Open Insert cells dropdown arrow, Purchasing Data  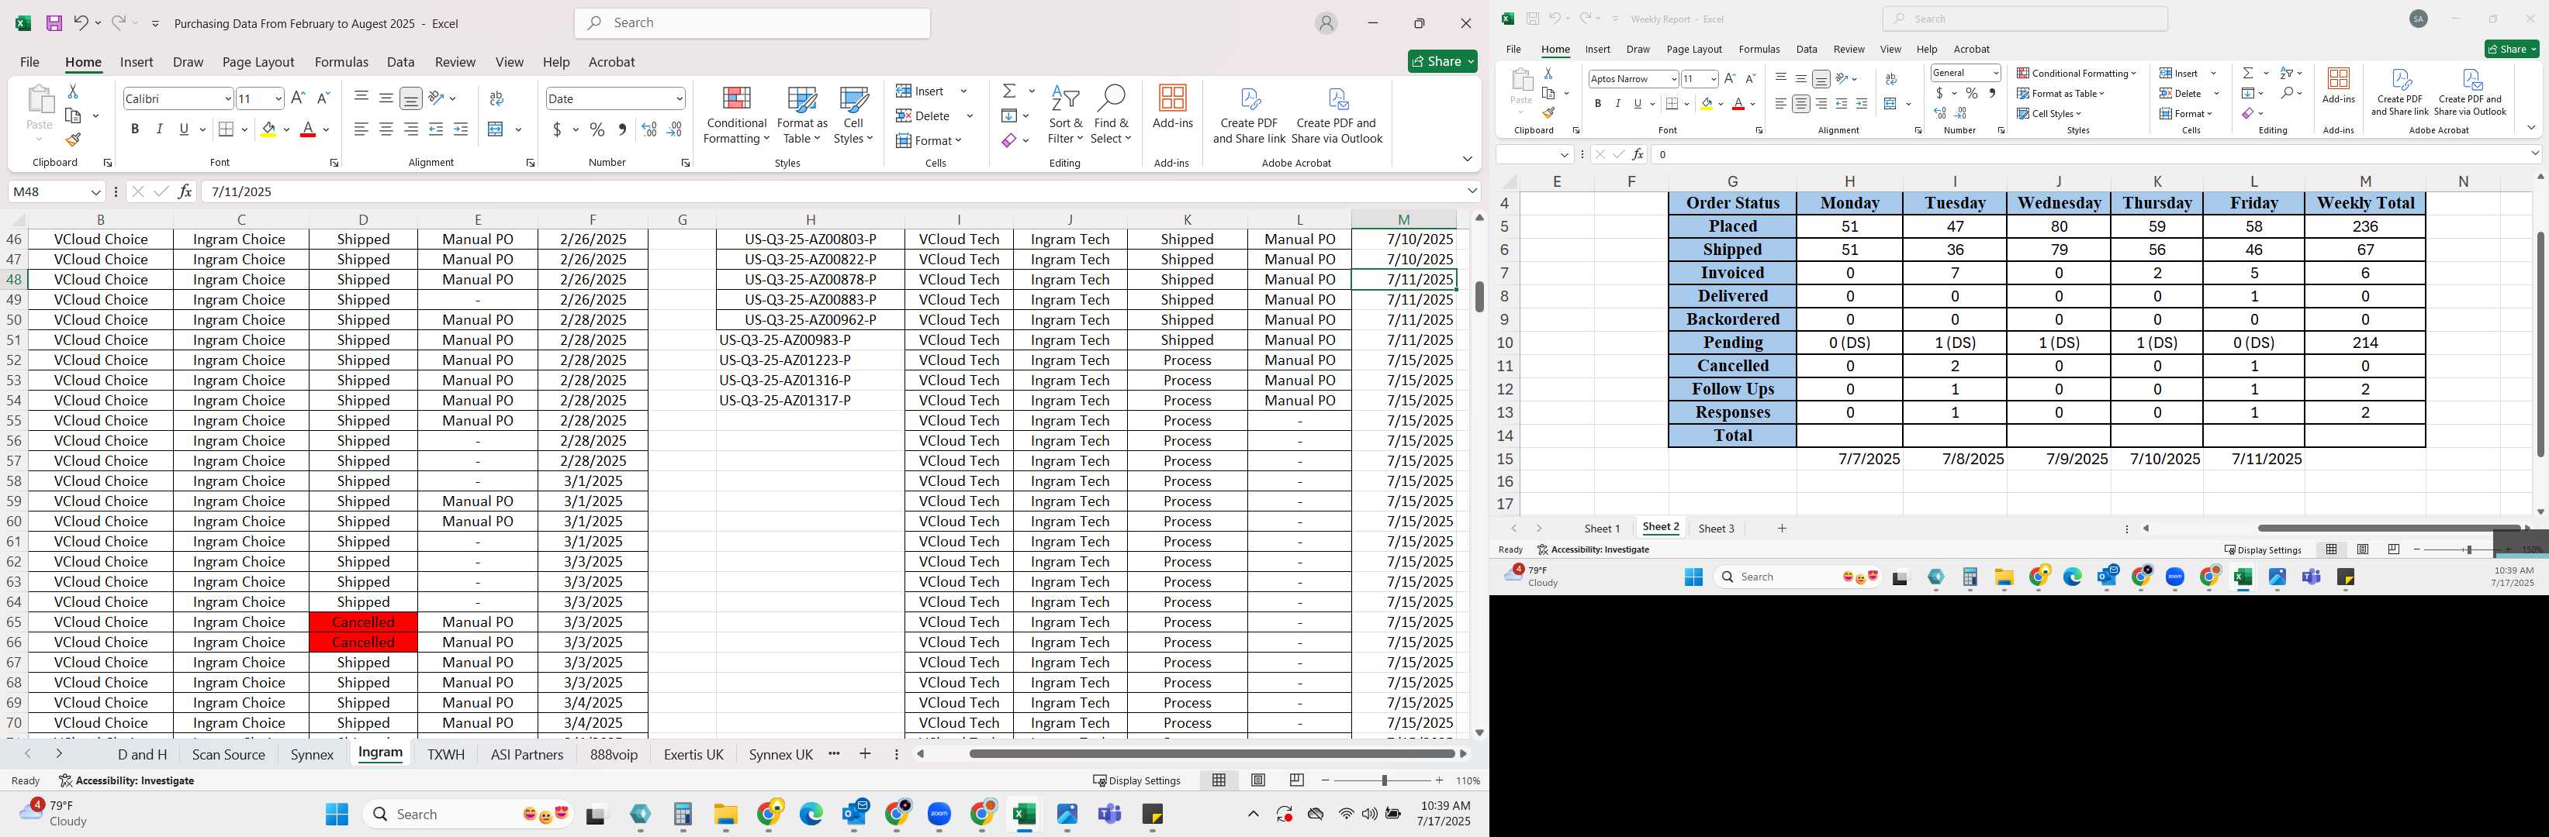pos(963,91)
